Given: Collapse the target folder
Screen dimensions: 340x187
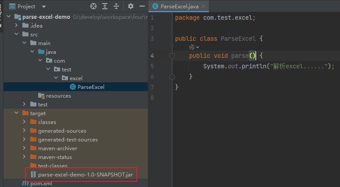Looking at the screenshot, I should pos(17,113).
